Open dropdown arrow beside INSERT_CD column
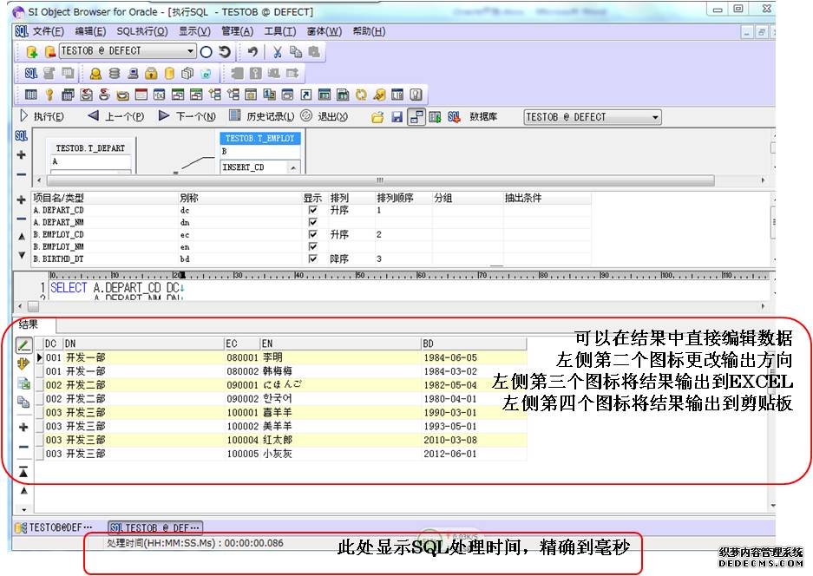Screen dimensions: 813x576 pos(292,167)
